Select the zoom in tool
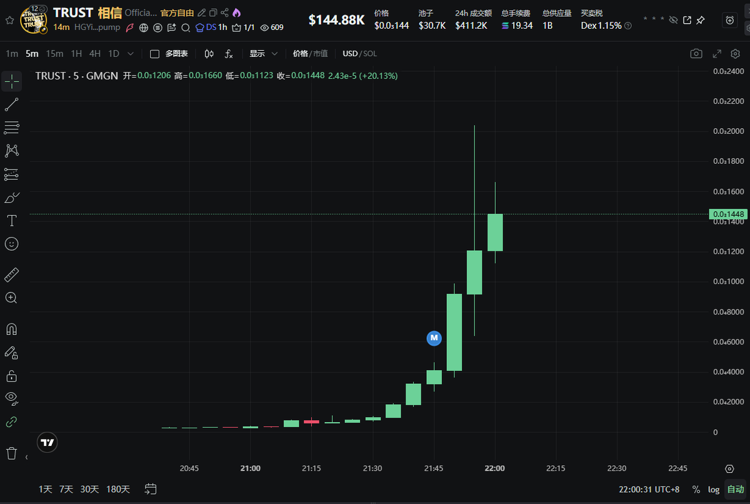The image size is (750, 504). click(12, 298)
